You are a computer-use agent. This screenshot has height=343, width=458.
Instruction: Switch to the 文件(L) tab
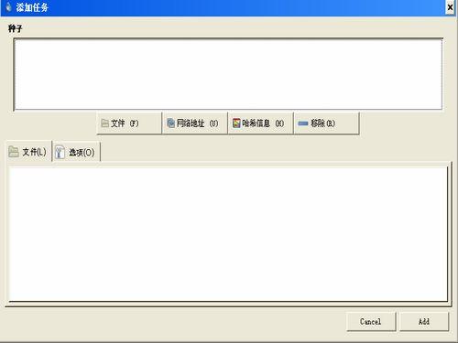pyautogui.click(x=28, y=152)
